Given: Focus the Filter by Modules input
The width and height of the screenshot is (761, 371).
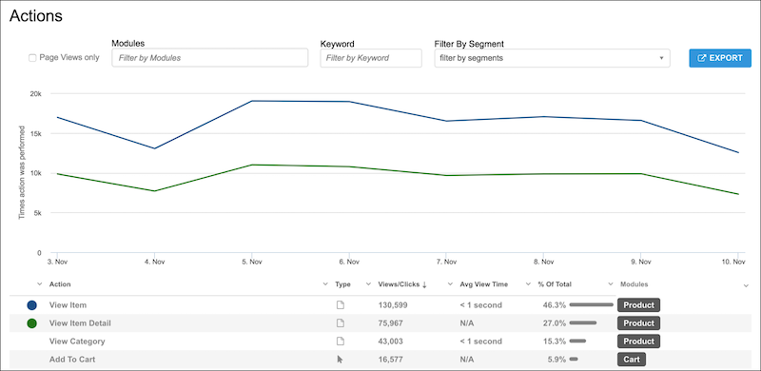Looking at the screenshot, I should (x=209, y=58).
